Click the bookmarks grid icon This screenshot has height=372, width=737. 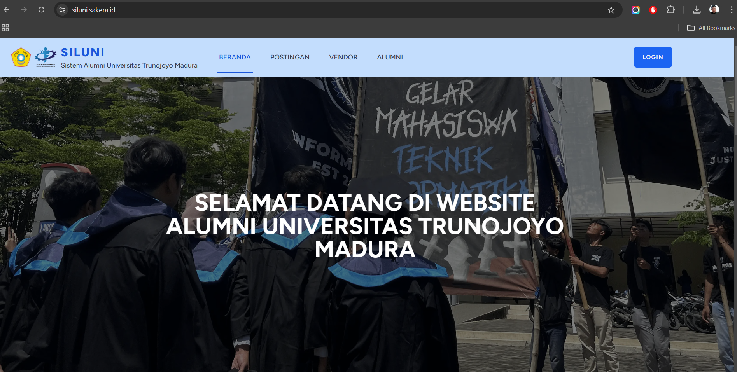point(5,28)
